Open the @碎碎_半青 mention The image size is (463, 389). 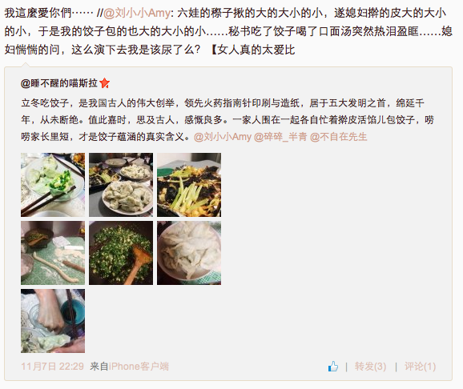coord(280,137)
